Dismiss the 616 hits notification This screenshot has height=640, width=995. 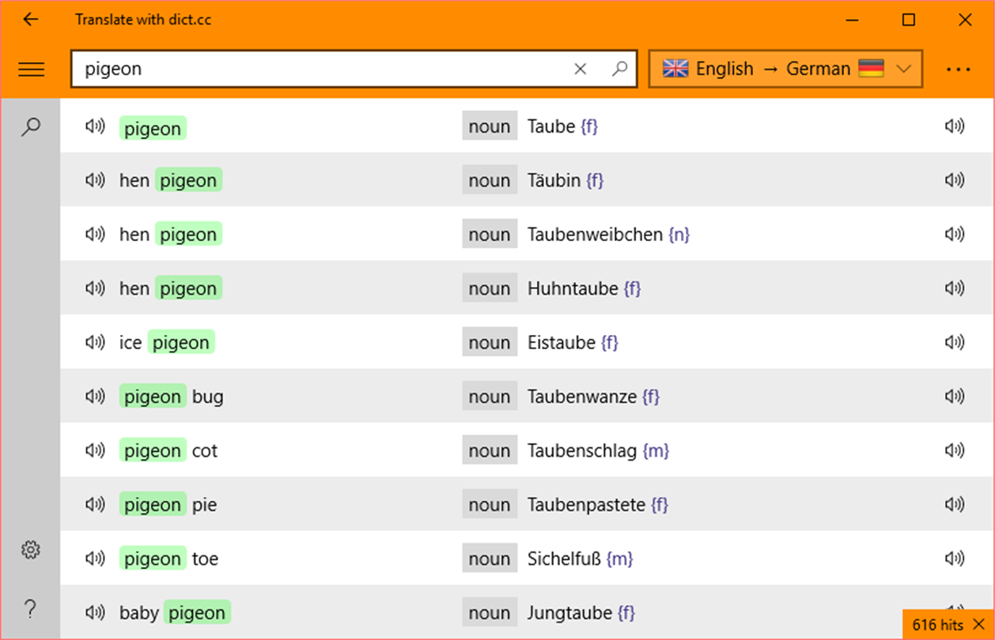pos(978,625)
